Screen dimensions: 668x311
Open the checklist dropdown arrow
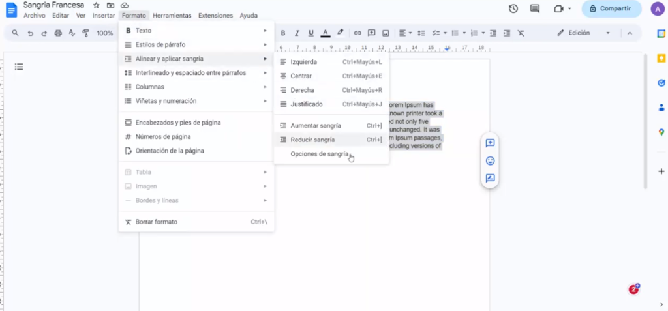pyautogui.click(x=445, y=33)
